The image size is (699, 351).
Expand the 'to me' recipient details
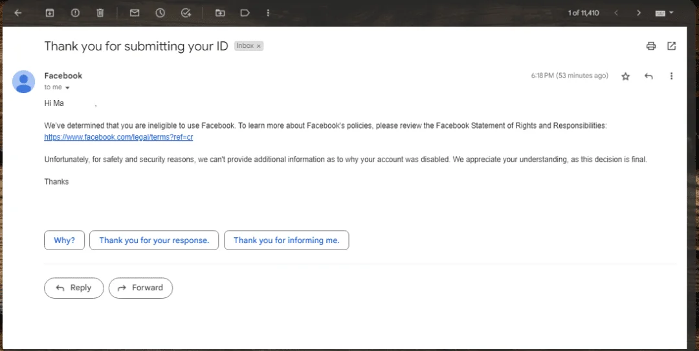[x=67, y=88]
